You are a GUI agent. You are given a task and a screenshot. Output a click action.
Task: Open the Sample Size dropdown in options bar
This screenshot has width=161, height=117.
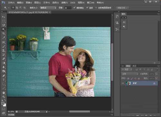tap(48, 8)
